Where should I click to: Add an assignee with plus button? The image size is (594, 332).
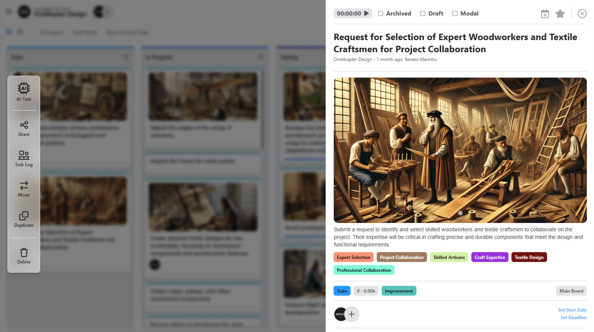point(352,314)
